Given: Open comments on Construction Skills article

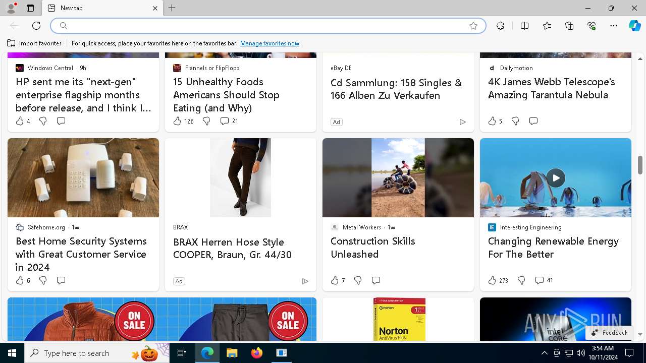Looking at the screenshot, I should tap(376, 280).
